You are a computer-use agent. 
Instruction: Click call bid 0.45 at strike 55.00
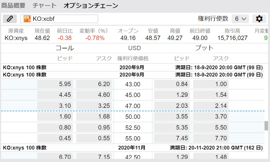tap(55, 138)
